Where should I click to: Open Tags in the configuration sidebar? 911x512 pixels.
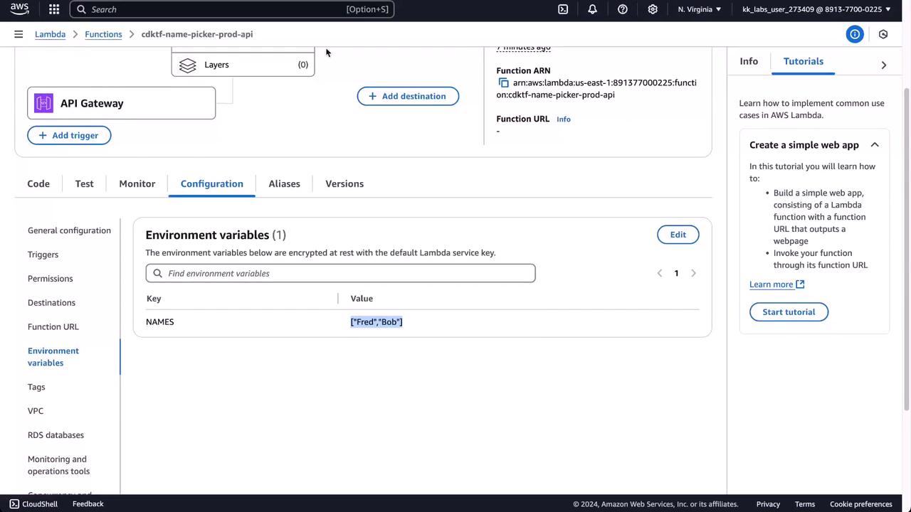tap(36, 387)
